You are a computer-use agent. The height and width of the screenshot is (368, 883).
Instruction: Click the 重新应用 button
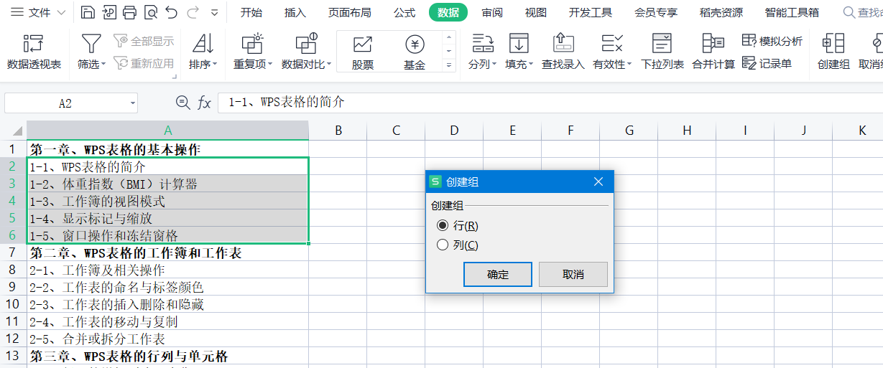click(144, 63)
